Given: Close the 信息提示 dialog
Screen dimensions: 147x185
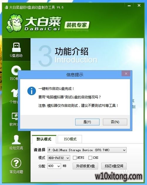Looking at the screenshot, I should [126, 74].
